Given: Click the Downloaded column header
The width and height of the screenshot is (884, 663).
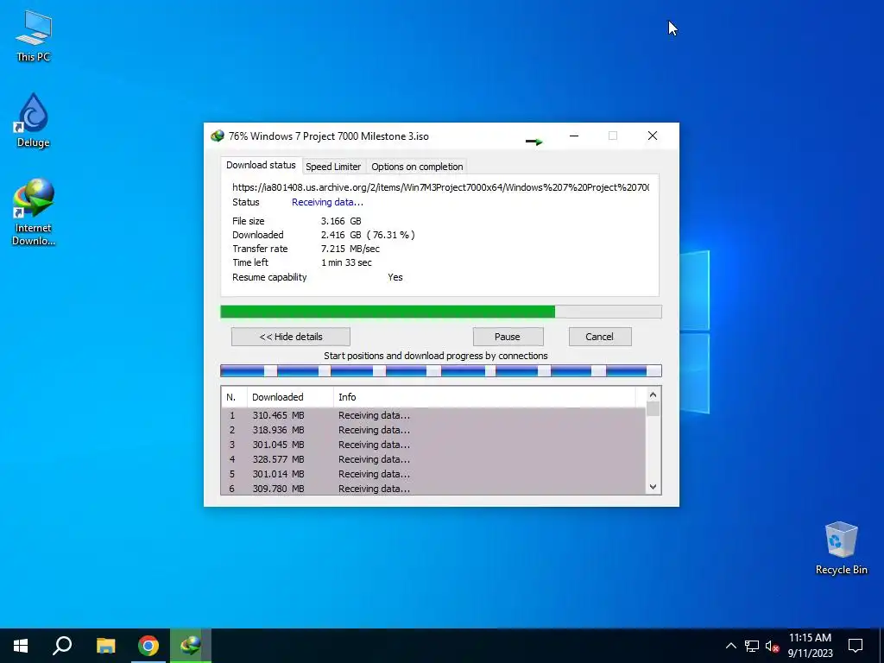Looking at the screenshot, I should [290, 397].
